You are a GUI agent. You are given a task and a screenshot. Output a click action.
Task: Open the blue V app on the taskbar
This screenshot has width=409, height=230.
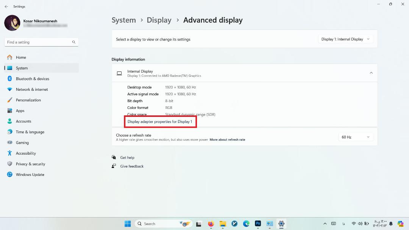coord(234,224)
